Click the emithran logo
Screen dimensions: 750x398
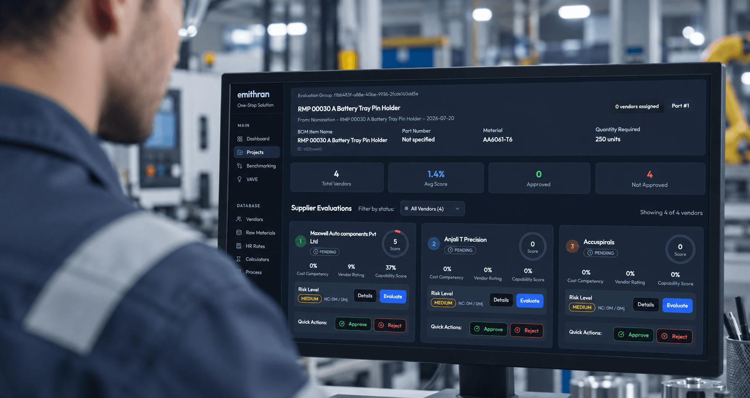tap(253, 94)
